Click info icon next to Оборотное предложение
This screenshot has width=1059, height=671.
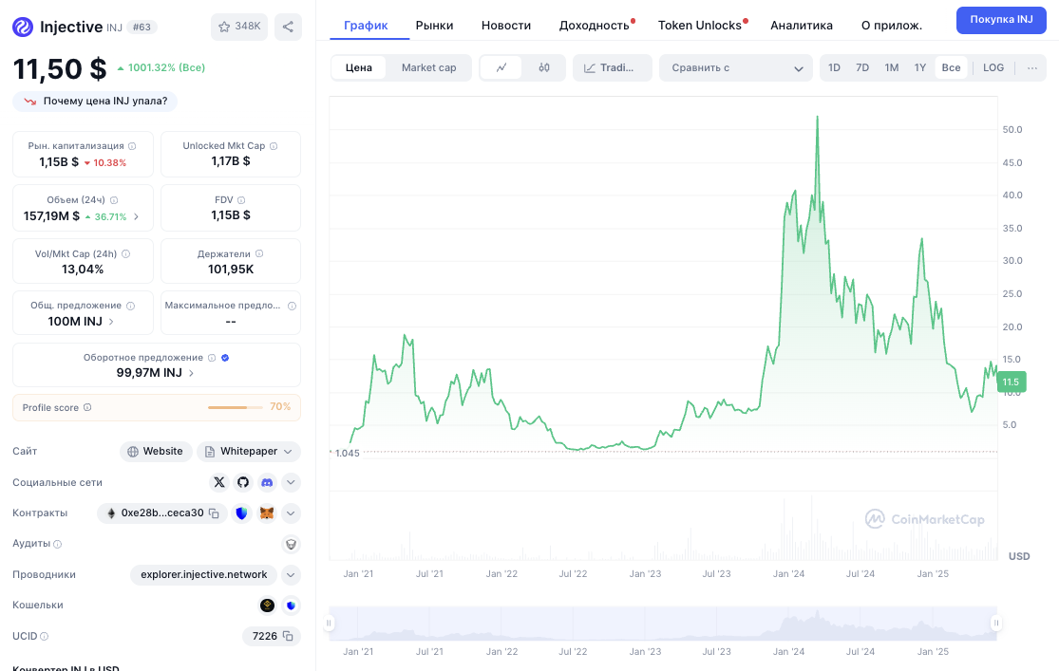tap(212, 358)
